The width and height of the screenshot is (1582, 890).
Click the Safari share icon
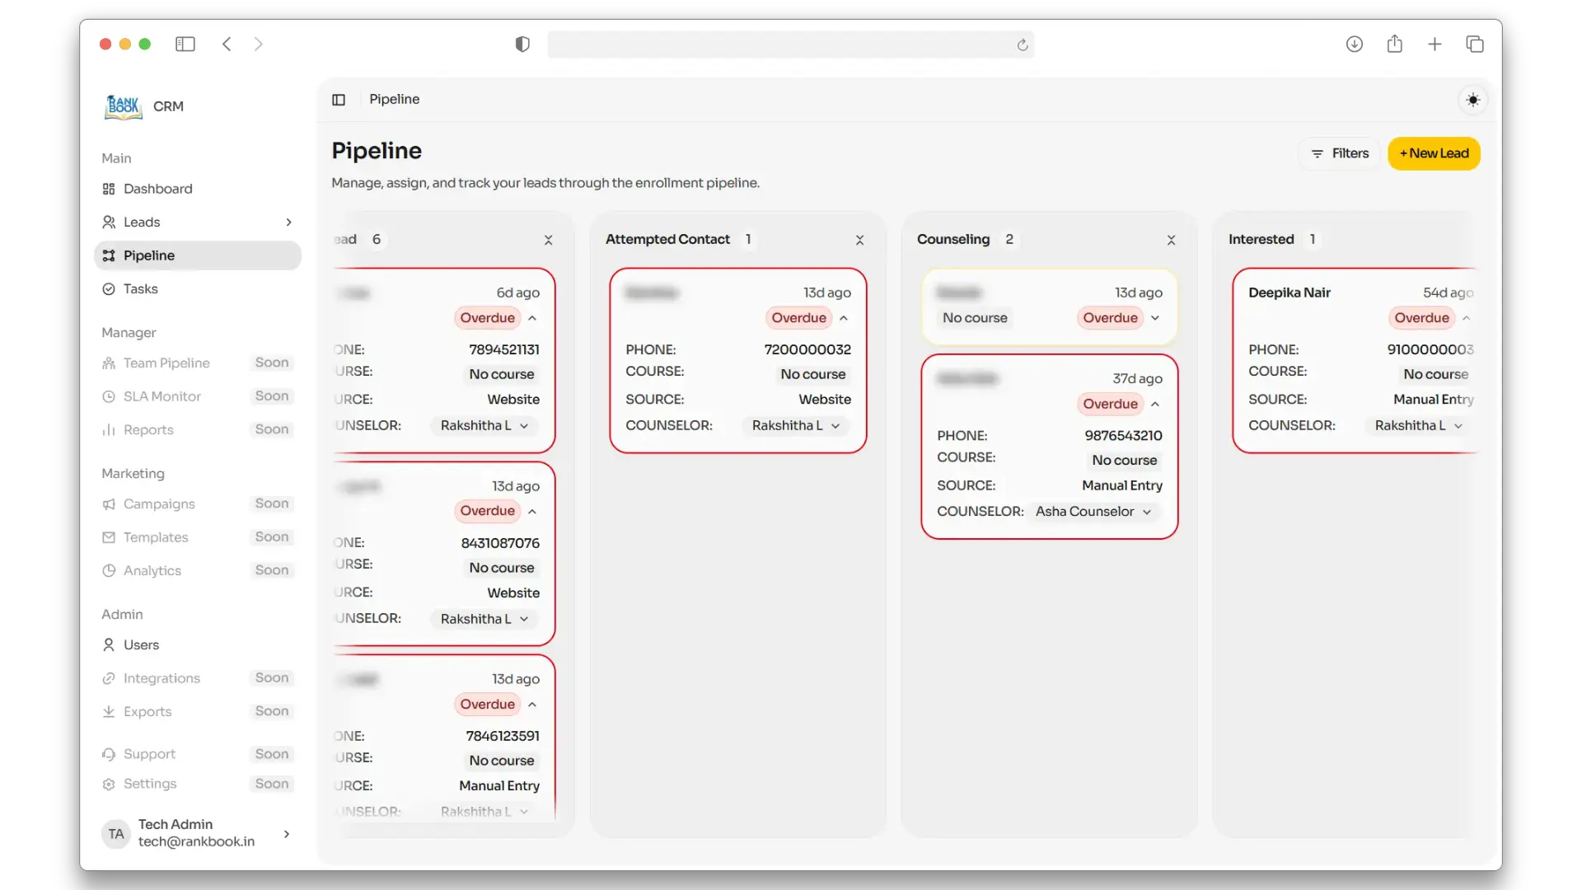pyautogui.click(x=1394, y=44)
